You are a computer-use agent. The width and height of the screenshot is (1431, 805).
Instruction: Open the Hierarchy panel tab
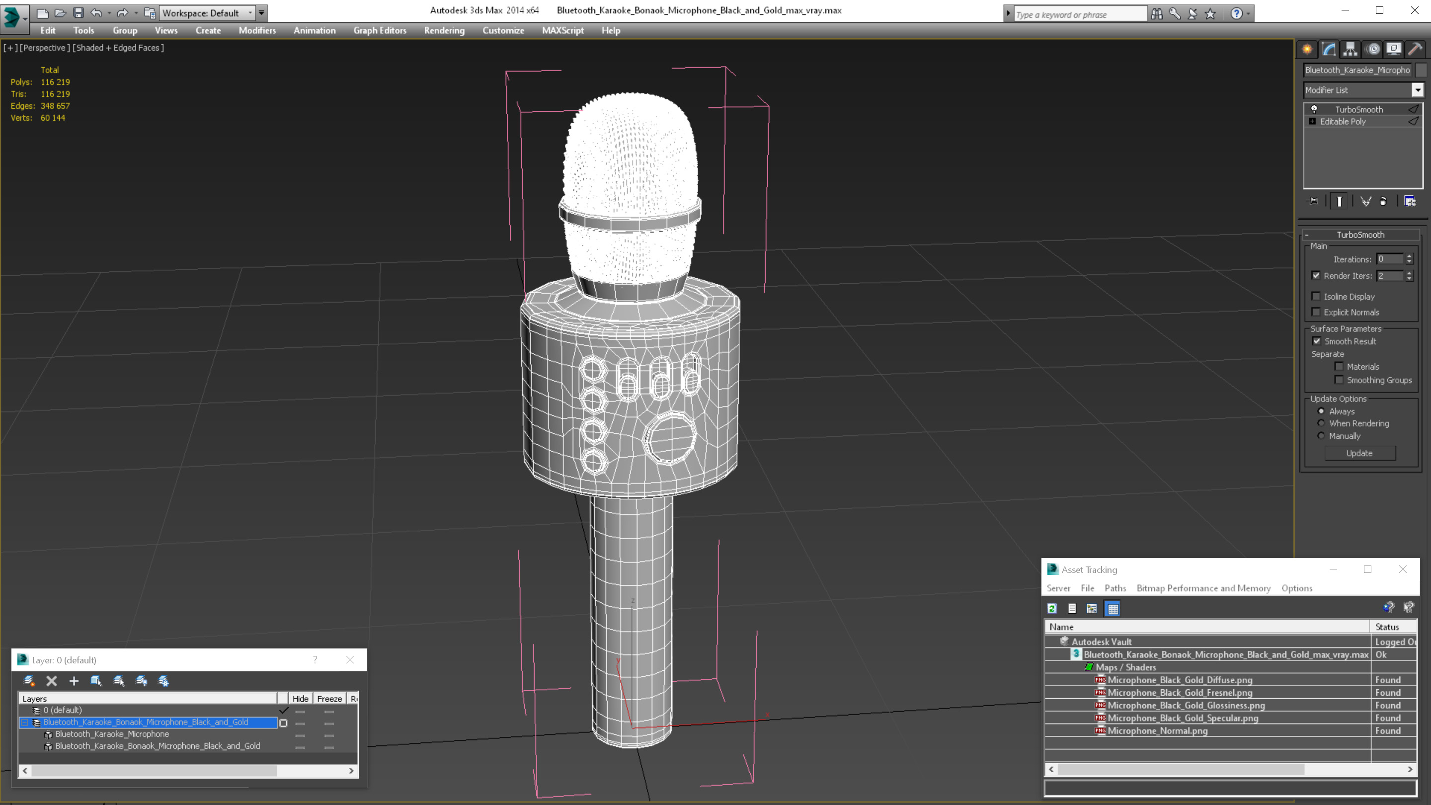1351,50
